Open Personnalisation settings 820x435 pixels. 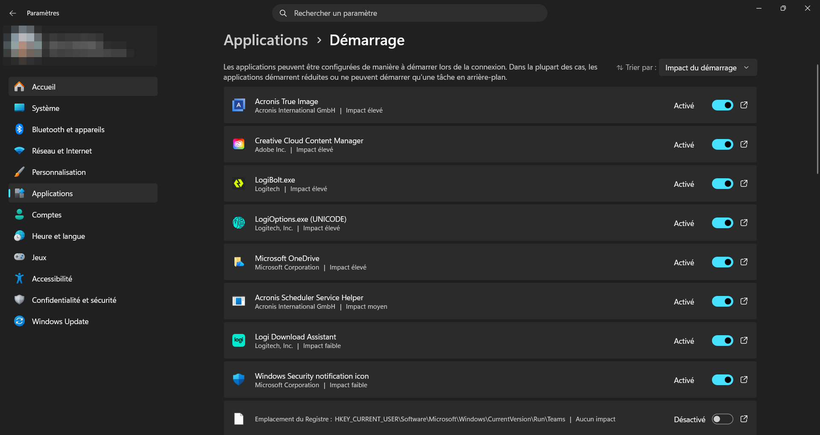click(83, 172)
